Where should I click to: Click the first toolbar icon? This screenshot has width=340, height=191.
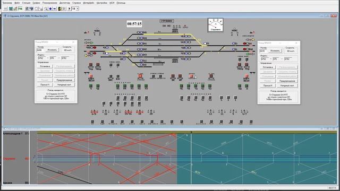(5, 8)
